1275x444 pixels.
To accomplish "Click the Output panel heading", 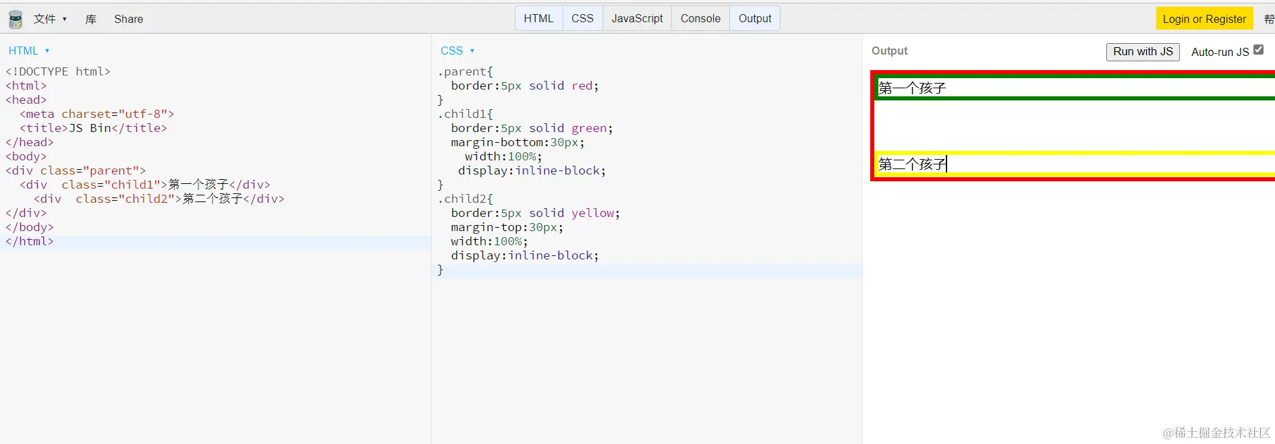I will 889,51.
